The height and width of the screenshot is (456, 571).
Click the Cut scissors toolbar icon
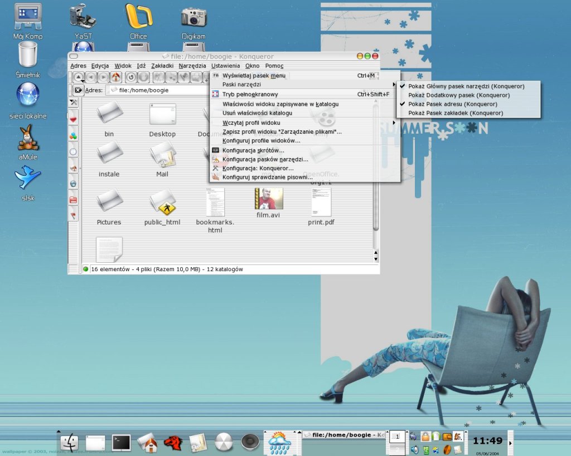coord(159,77)
